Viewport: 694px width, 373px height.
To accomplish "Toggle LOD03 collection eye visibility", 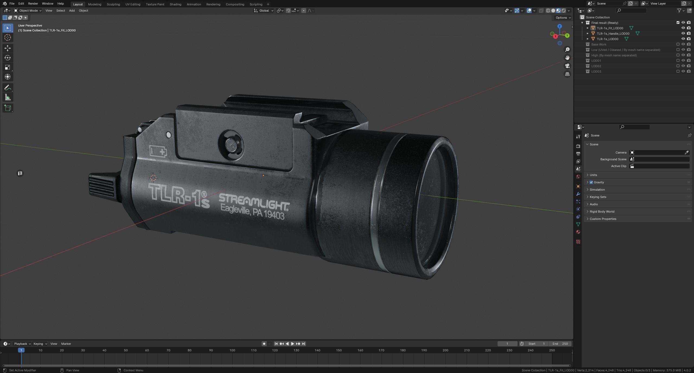I will pos(683,71).
